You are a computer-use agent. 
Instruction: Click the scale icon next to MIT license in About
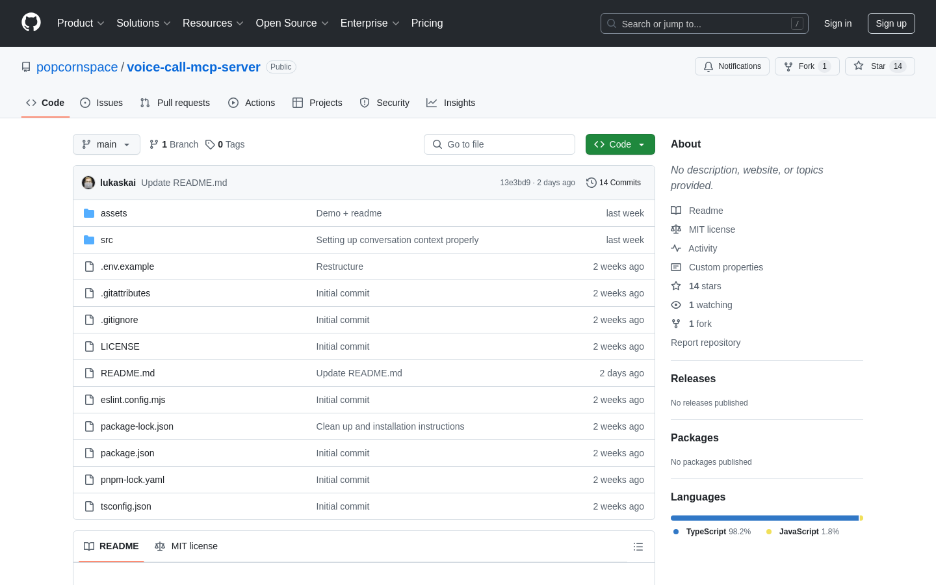(x=676, y=229)
